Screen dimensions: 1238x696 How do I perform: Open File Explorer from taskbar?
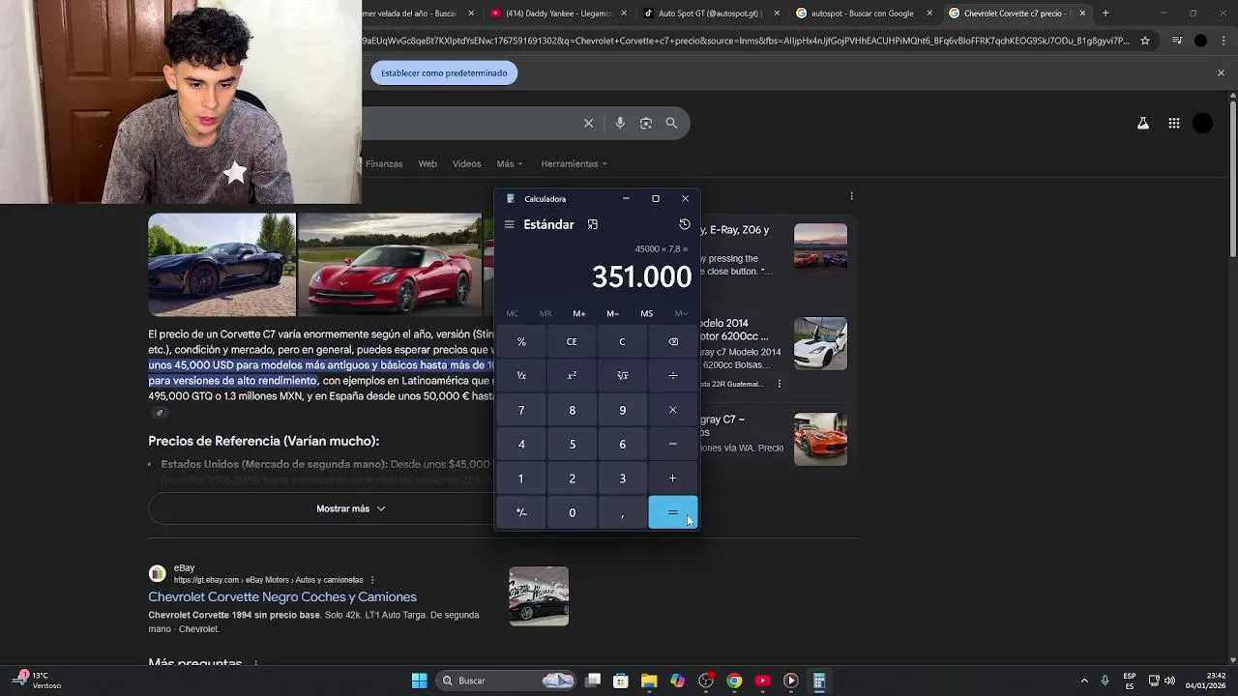(x=649, y=681)
